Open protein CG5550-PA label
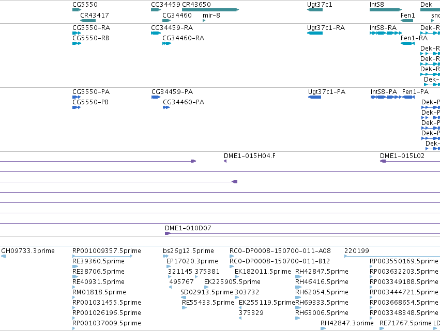 [x=91, y=92]
